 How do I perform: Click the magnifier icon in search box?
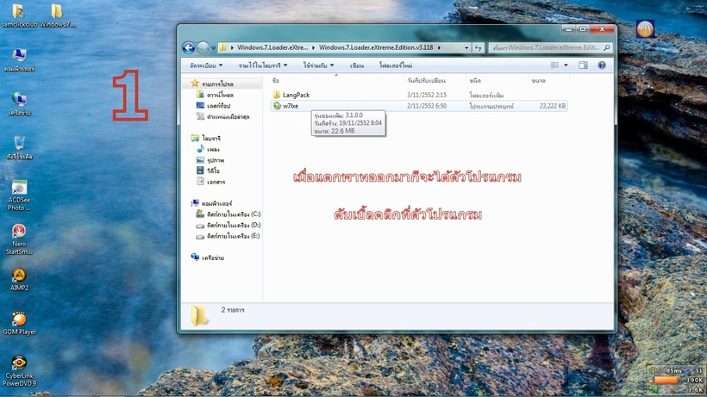pos(607,47)
